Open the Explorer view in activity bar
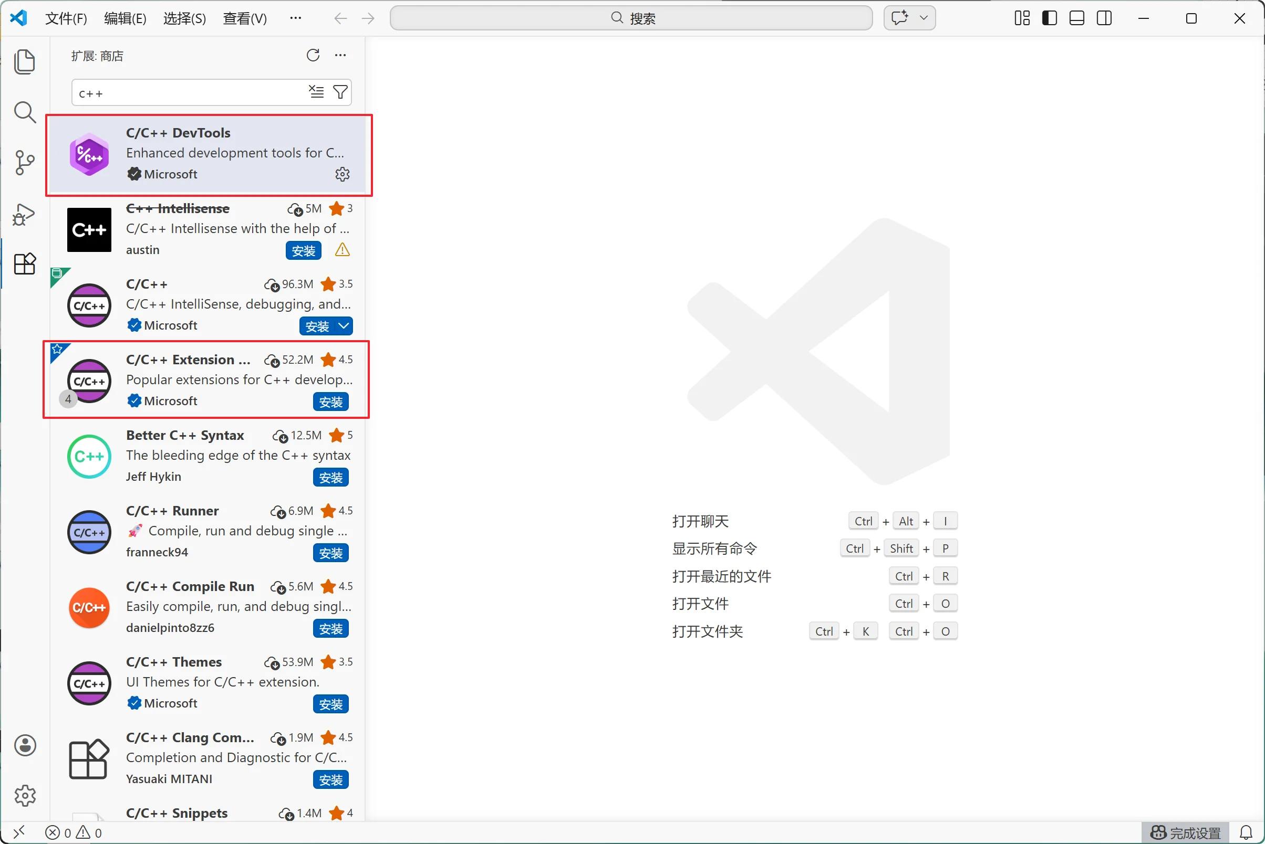The height and width of the screenshot is (844, 1265). [24, 62]
